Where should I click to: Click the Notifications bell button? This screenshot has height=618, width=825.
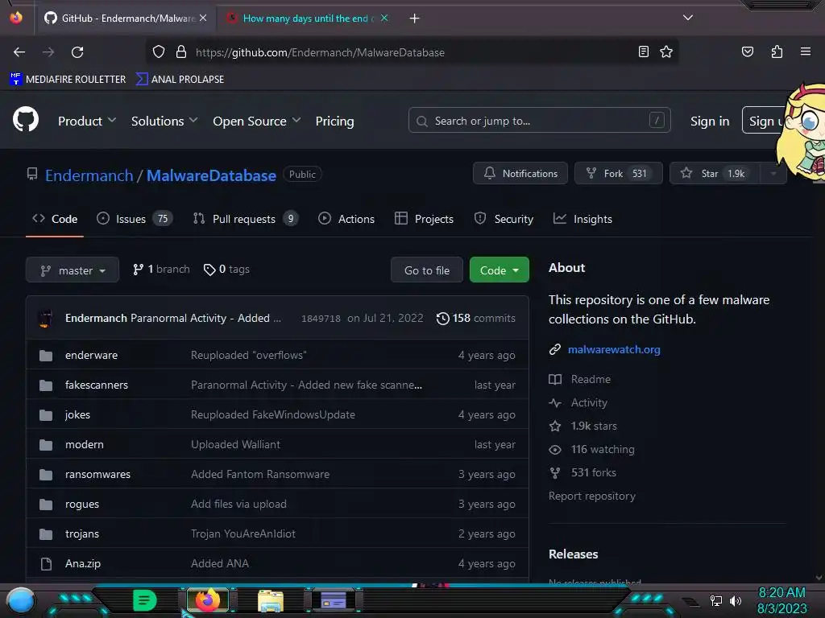tap(520, 174)
